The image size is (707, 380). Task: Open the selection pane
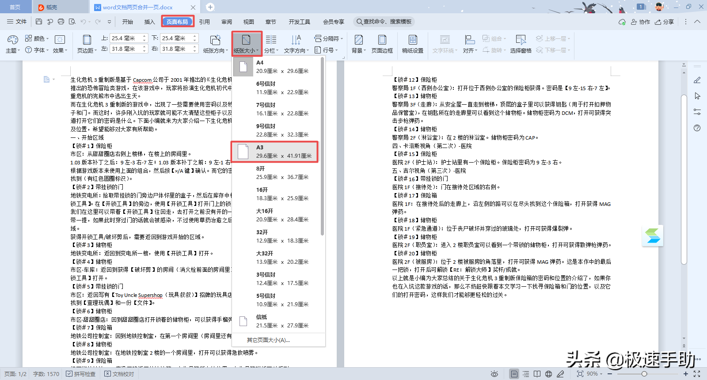tap(521, 44)
